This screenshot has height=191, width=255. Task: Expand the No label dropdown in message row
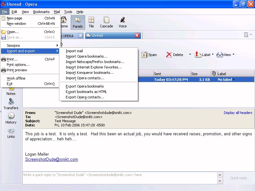point(234,80)
